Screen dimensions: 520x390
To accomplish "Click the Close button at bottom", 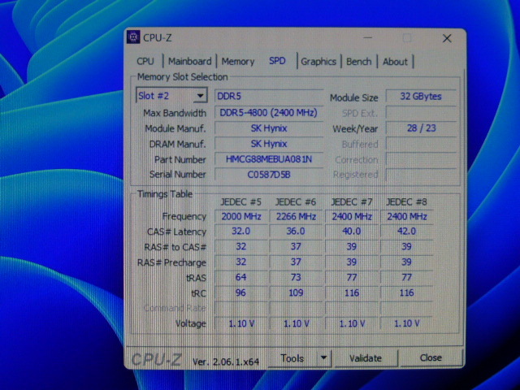I will coord(431,357).
